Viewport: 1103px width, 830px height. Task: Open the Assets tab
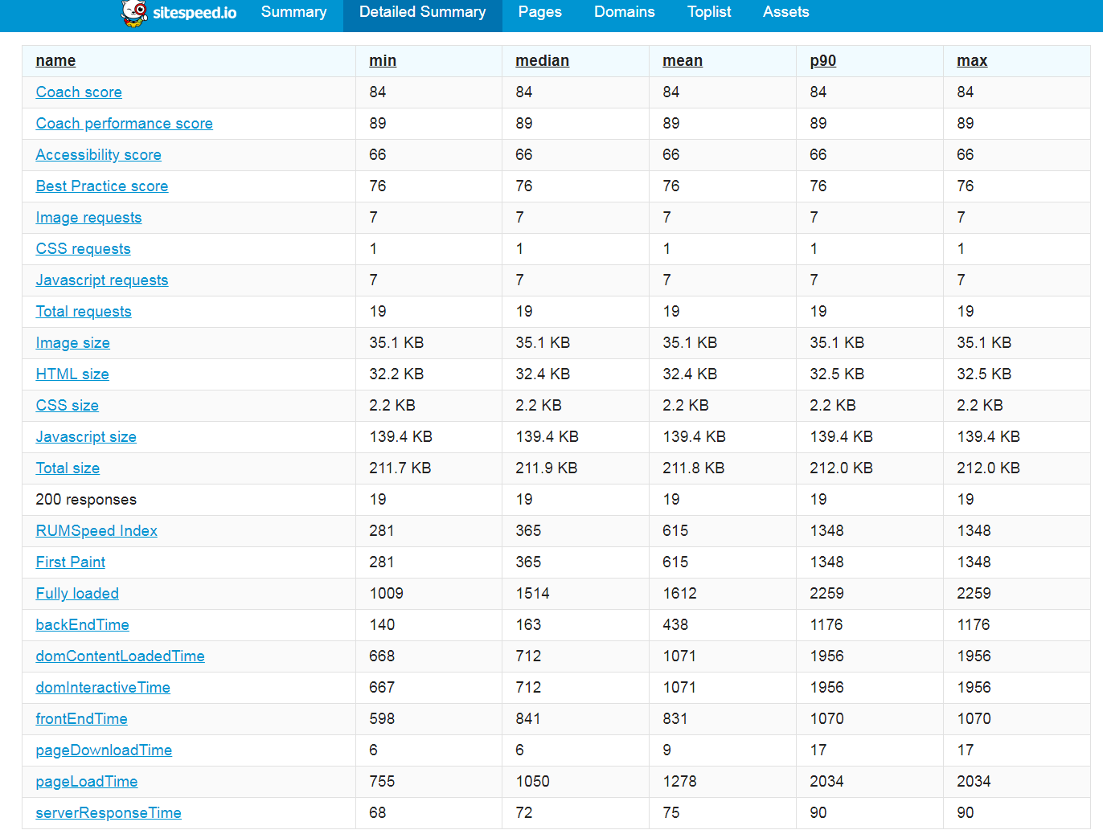[x=786, y=12]
